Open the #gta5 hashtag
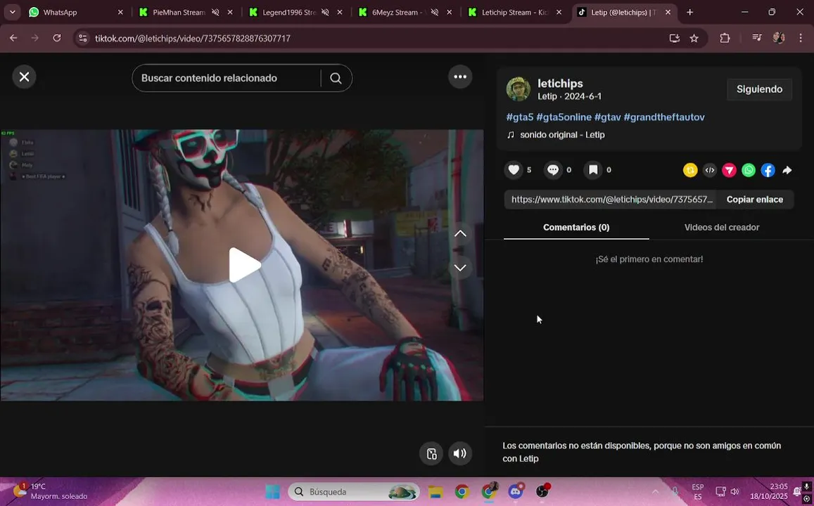This screenshot has width=814, height=506. [x=520, y=117]
